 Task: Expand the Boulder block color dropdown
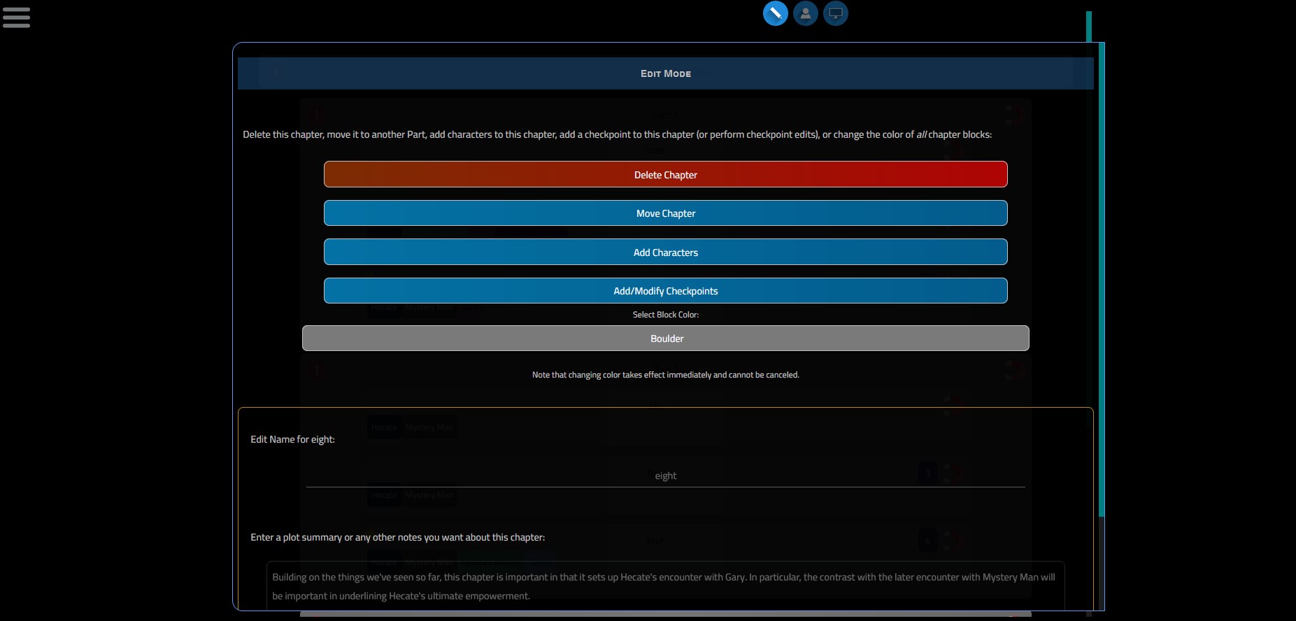tap(665, 338)
